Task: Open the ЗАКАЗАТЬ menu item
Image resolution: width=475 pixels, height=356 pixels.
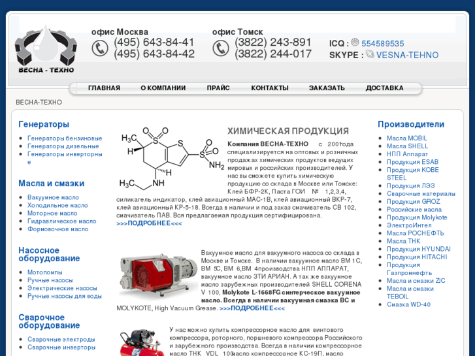Action: [327, 88]
